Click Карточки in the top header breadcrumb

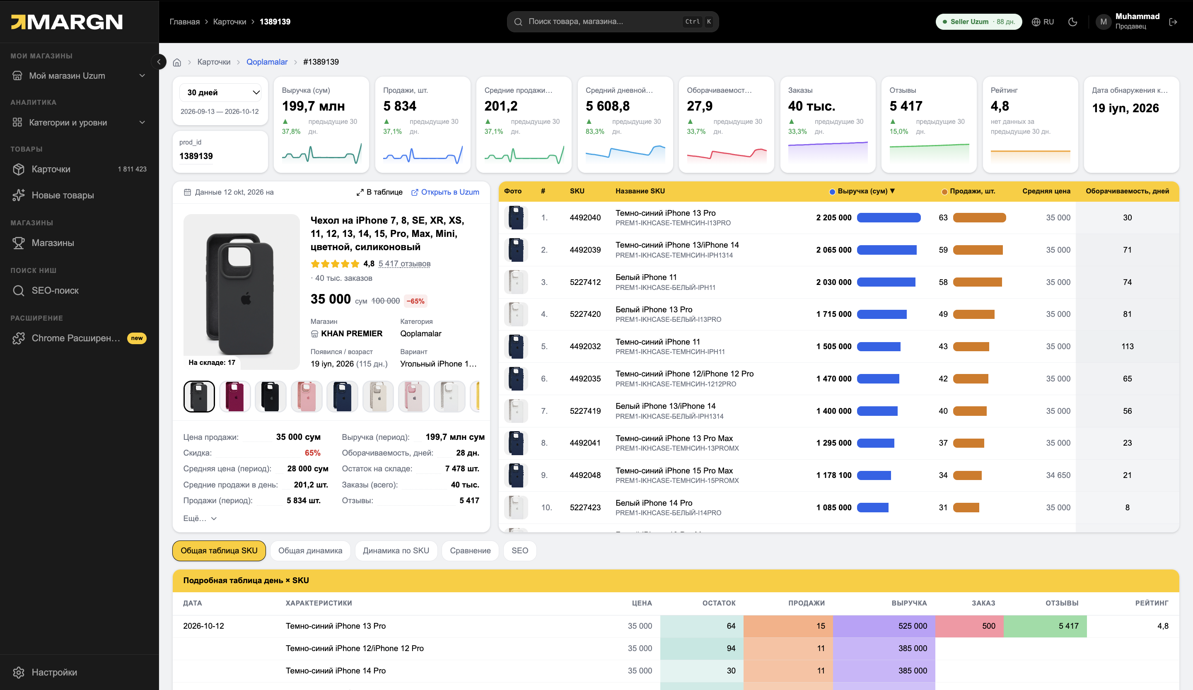pos(229,22)
